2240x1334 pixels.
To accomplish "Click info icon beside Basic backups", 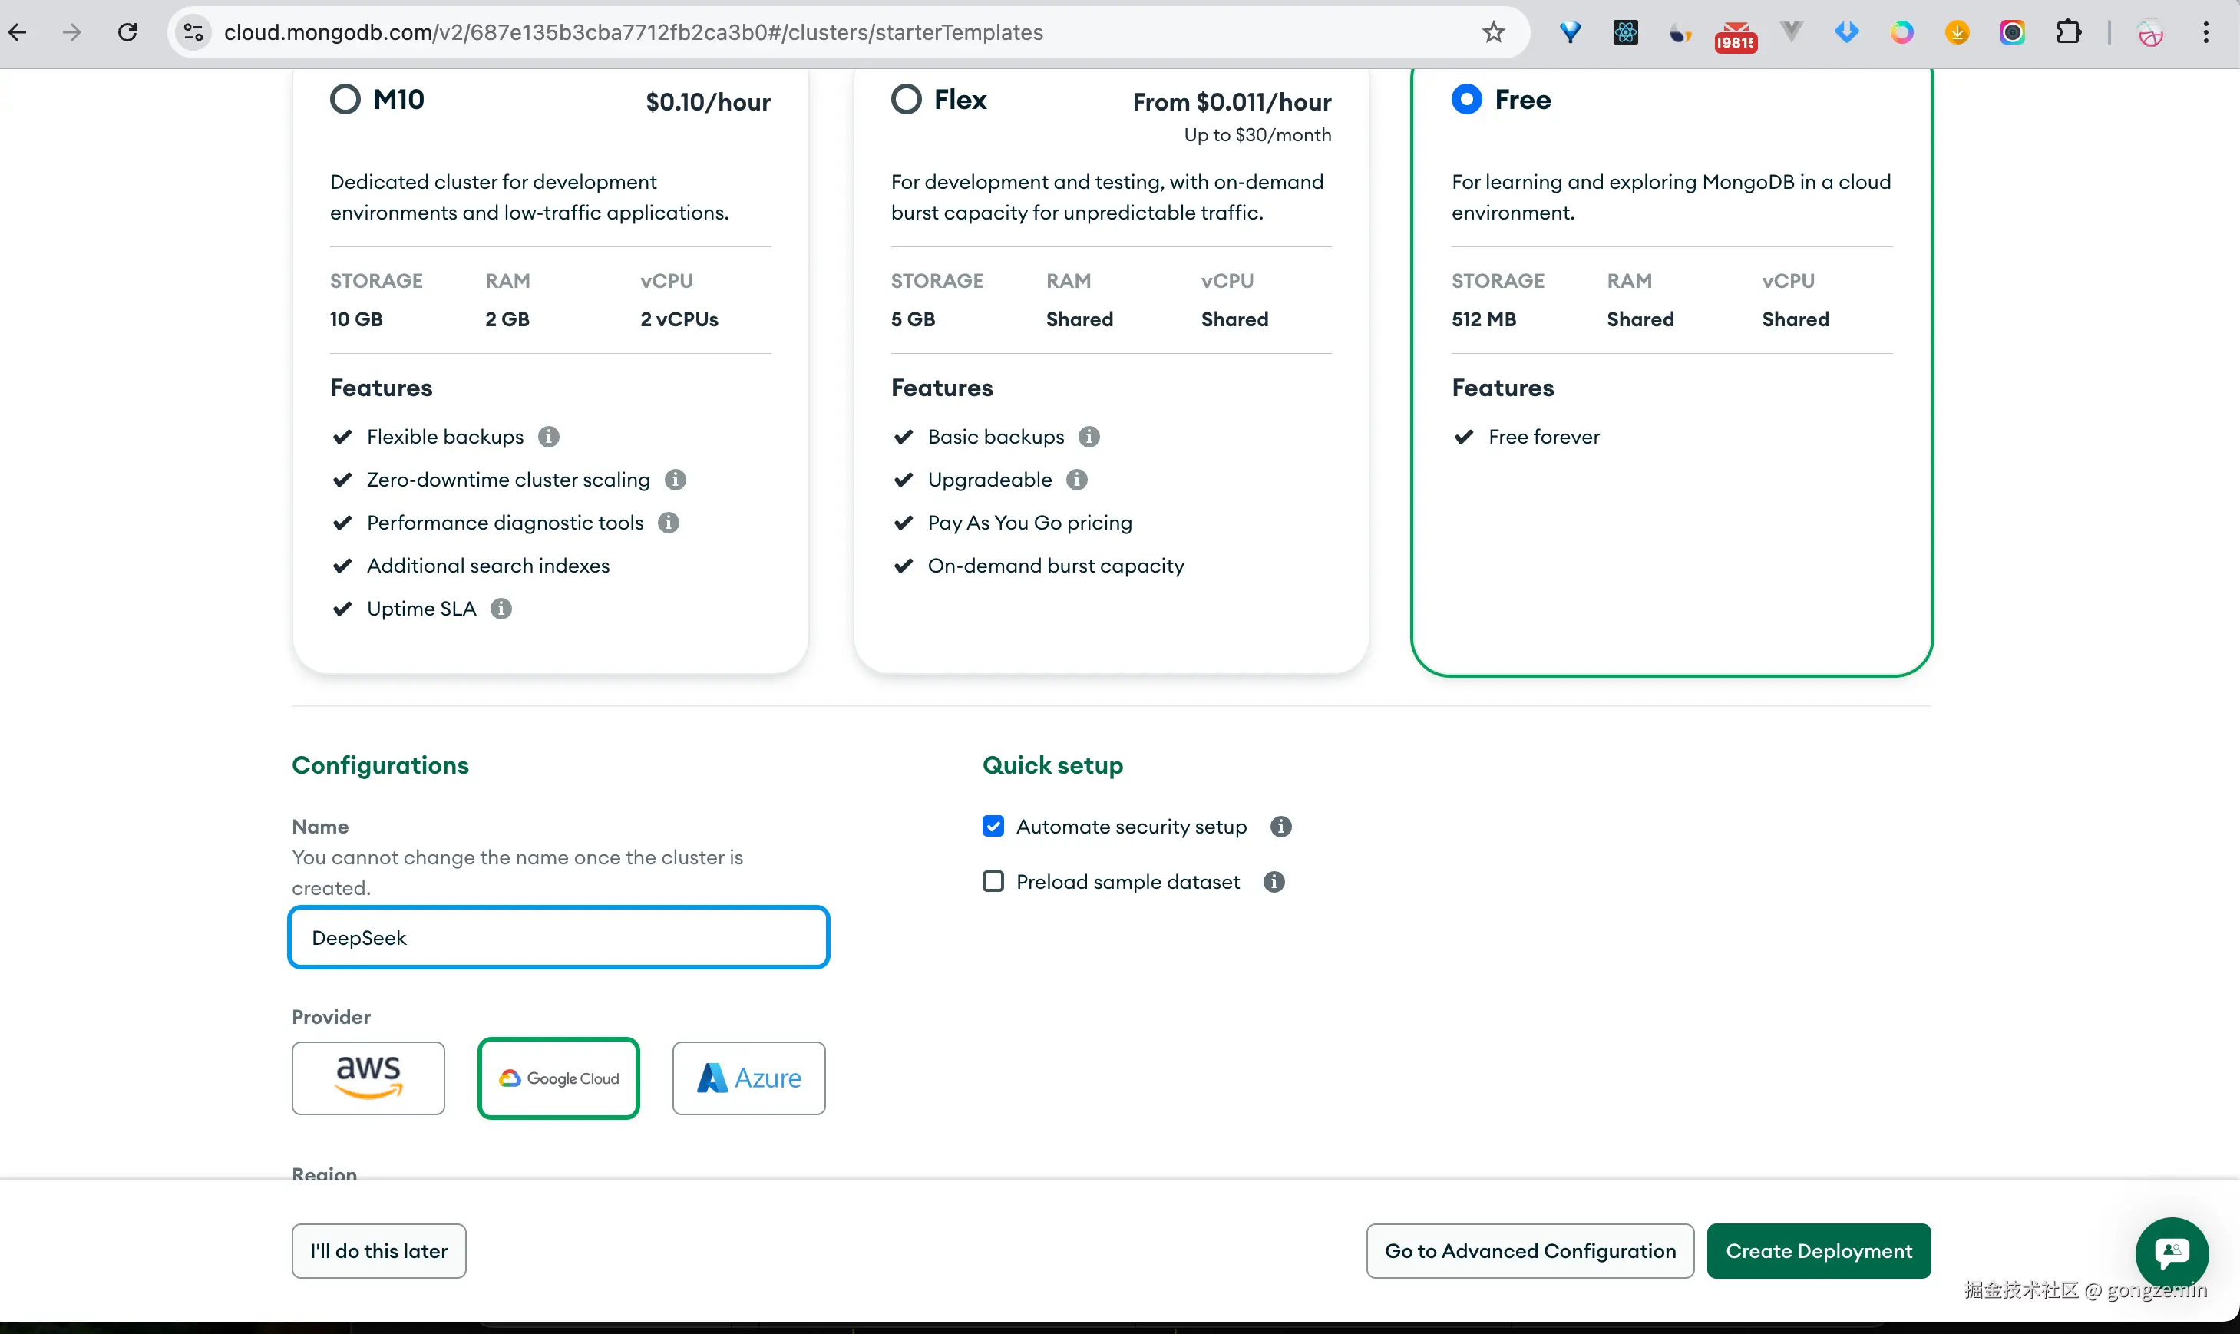I will tap(1089, 437).
